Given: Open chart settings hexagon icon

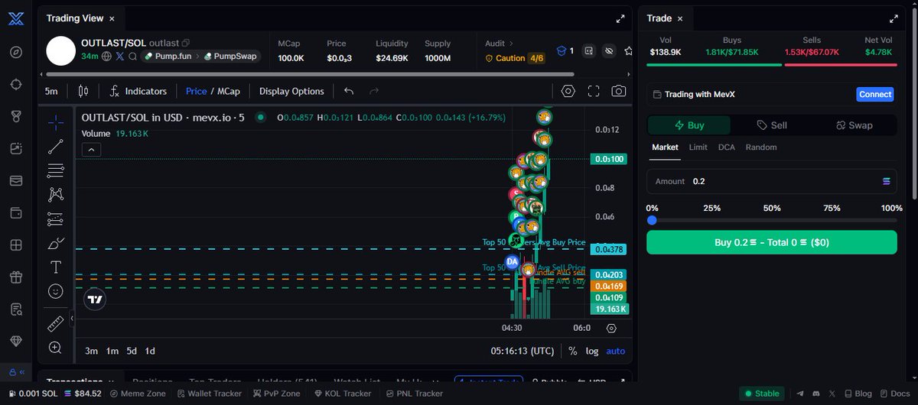Looking at the screenshot, I should [568, 91].
